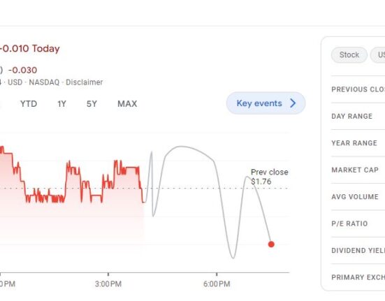The width and height of the screenshot is (385, 301).
Task: Click the Avg Volume row
Action: [358, 197]
